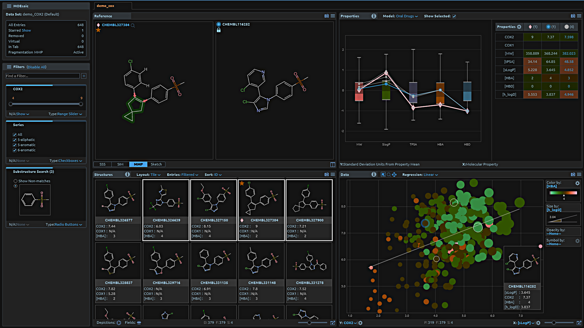Open Y axis settings gear
The image size is (584, 328).
360,323
